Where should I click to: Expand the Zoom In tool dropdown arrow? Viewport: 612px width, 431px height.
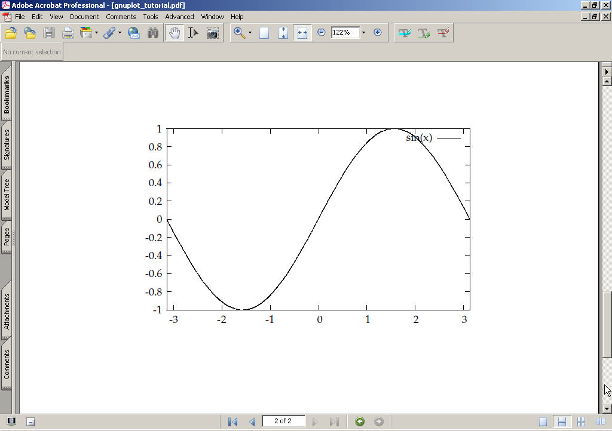tap(250, 33)
